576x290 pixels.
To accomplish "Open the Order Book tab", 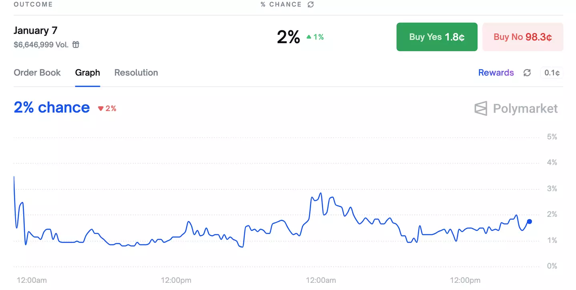I will (37, 73).
